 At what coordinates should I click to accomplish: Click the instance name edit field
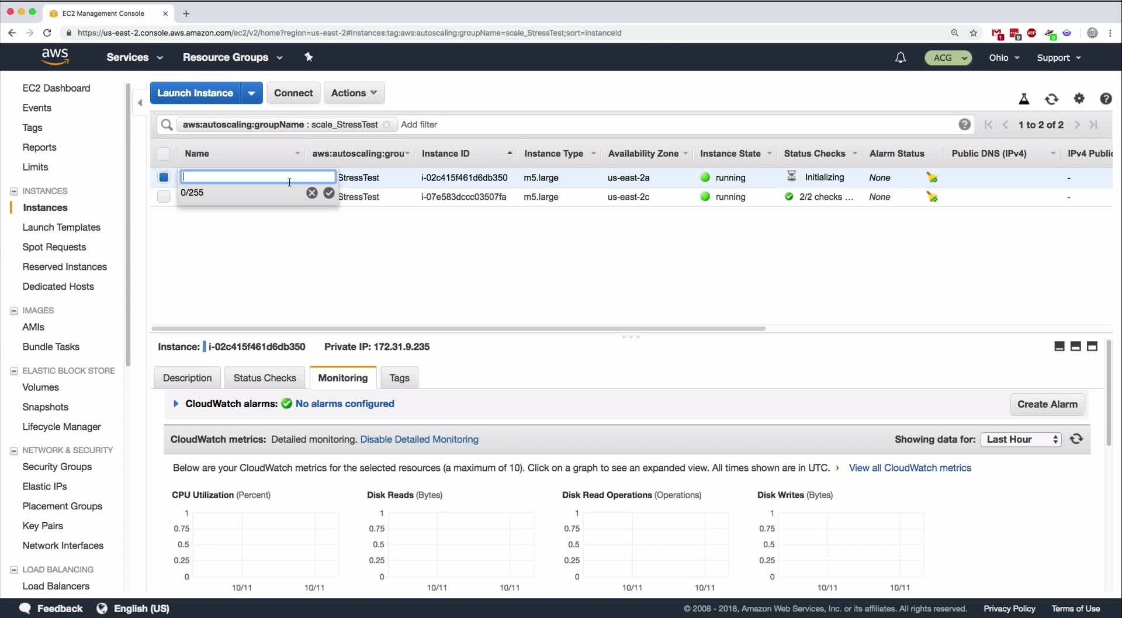[258, 176]
